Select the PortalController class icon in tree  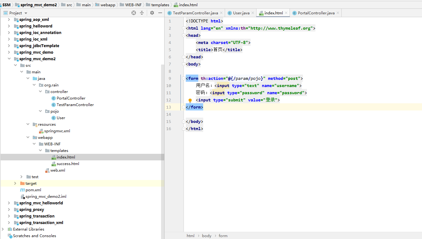pos(53,98)
